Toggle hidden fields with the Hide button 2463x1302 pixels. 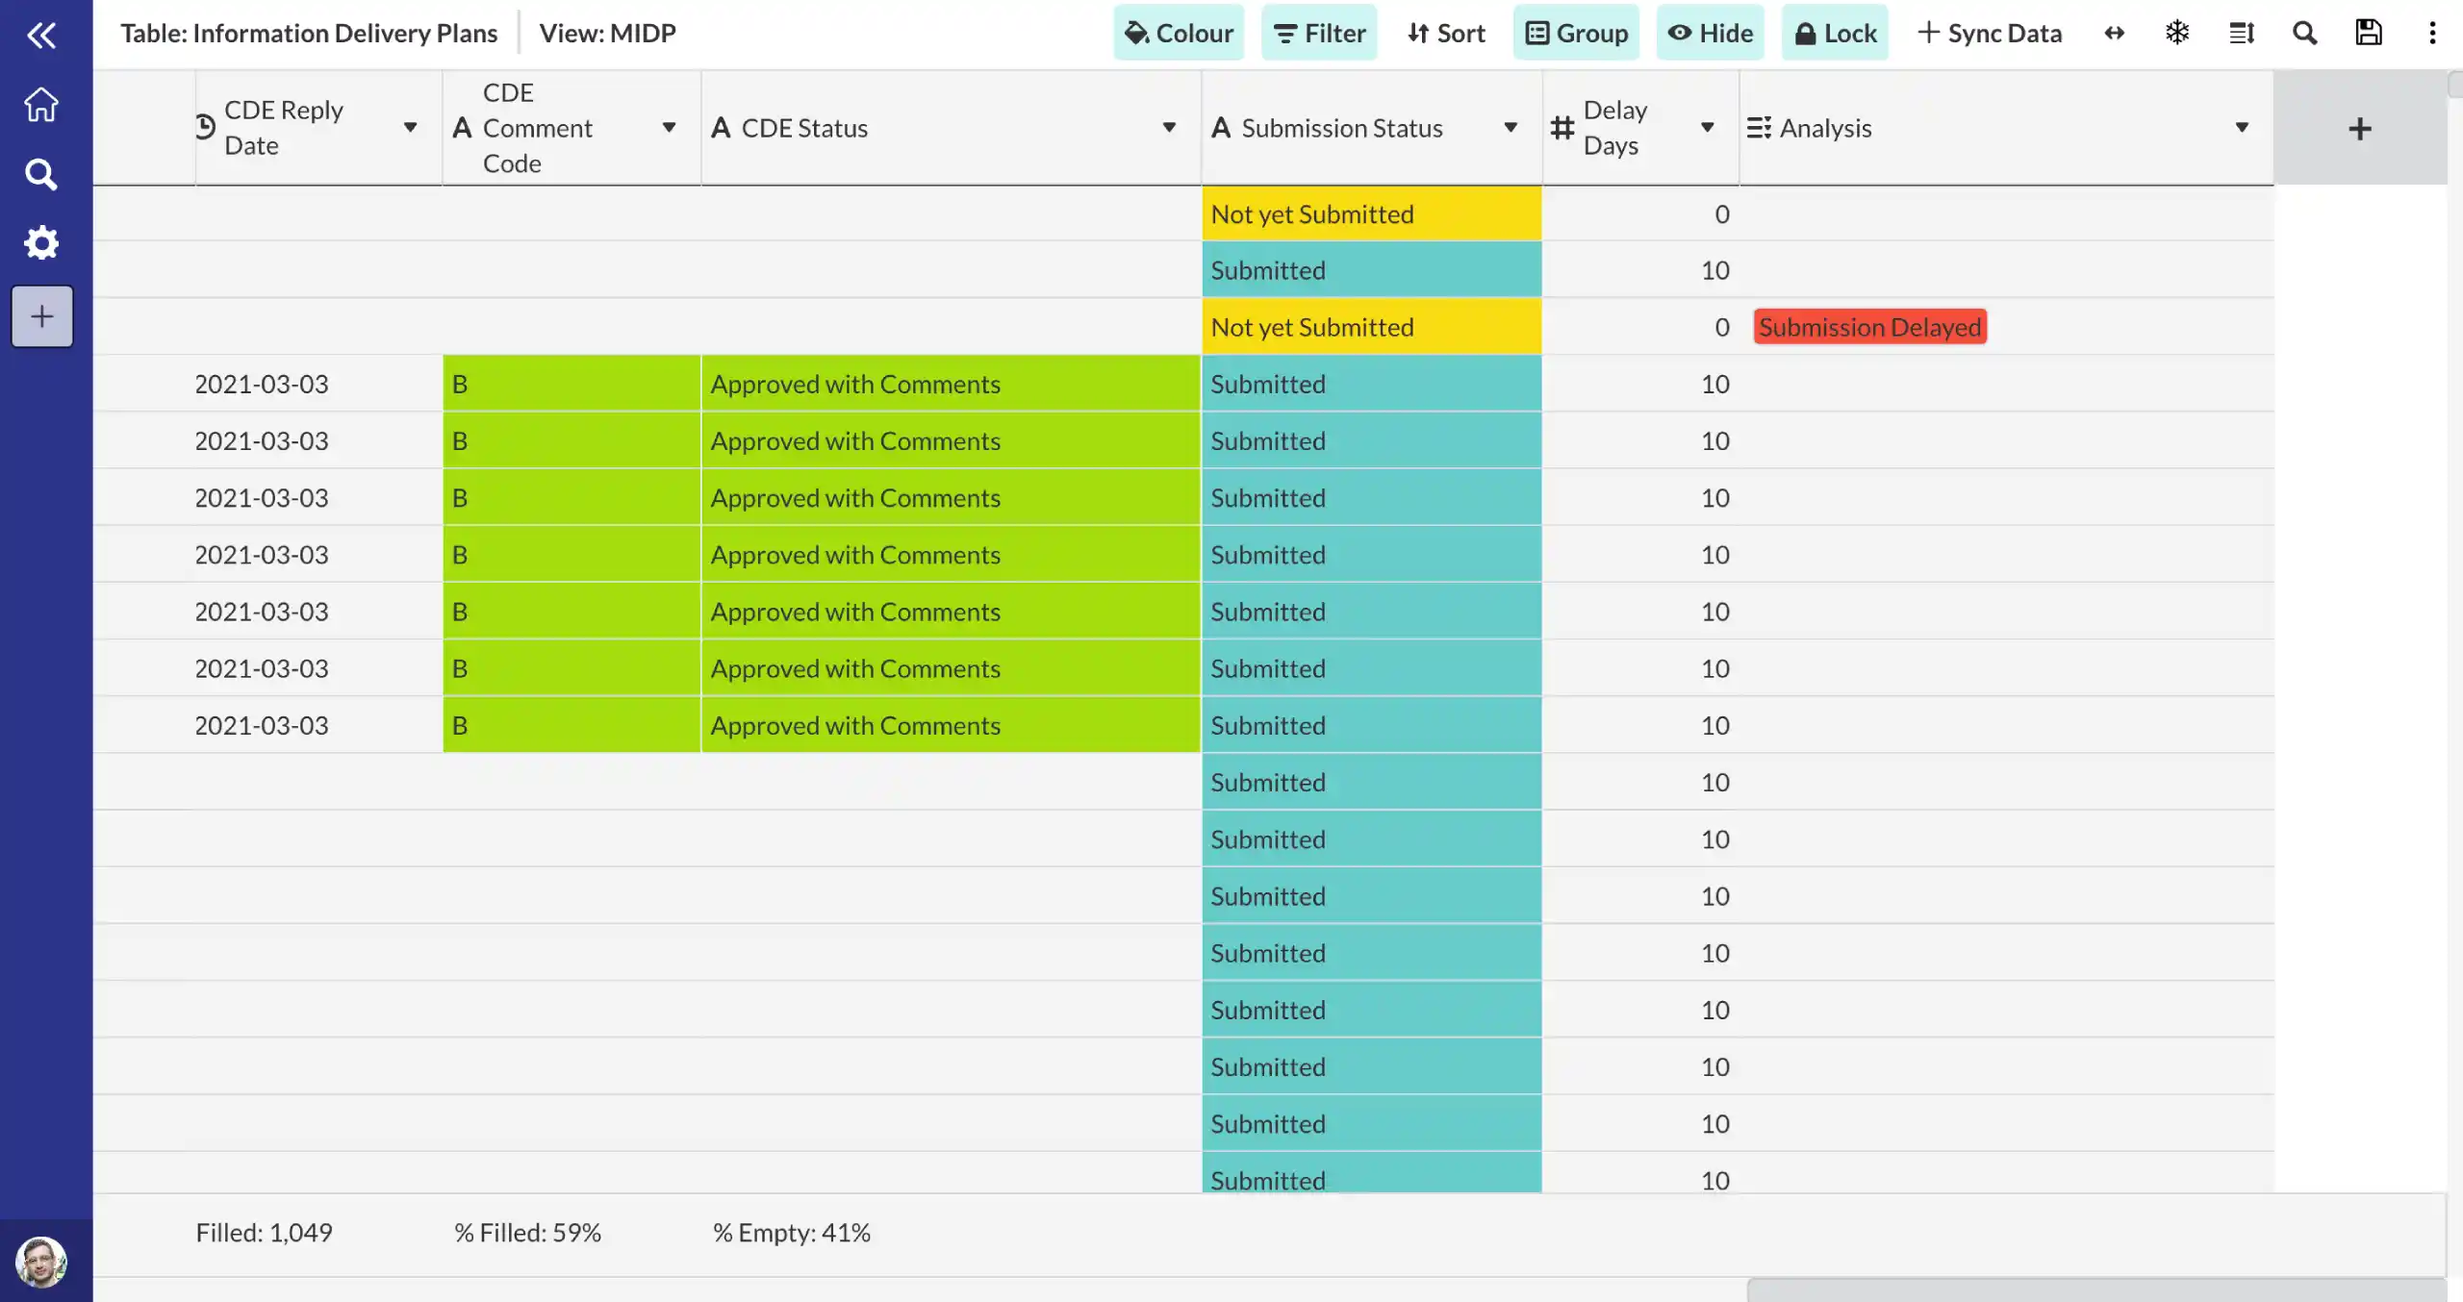click(1711, 32)
